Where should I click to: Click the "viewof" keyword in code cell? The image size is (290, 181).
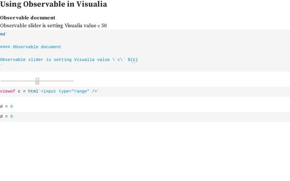click(x=7, y=91)
